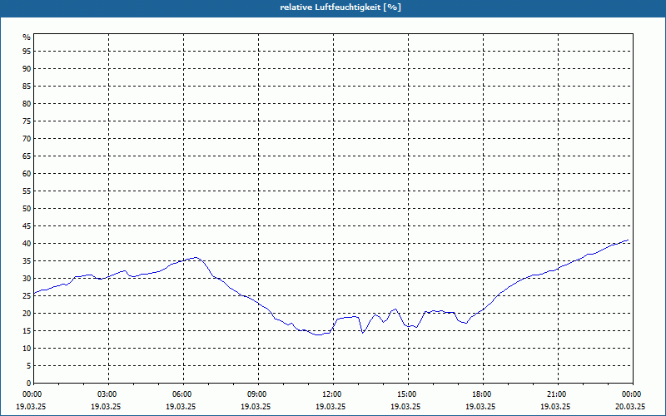Click the 19.03.25 date under 18:00
This screenshot has width=666, height=416.
point(480,406)
